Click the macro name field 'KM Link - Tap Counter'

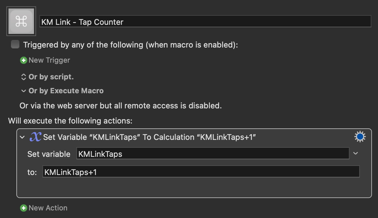205,22
